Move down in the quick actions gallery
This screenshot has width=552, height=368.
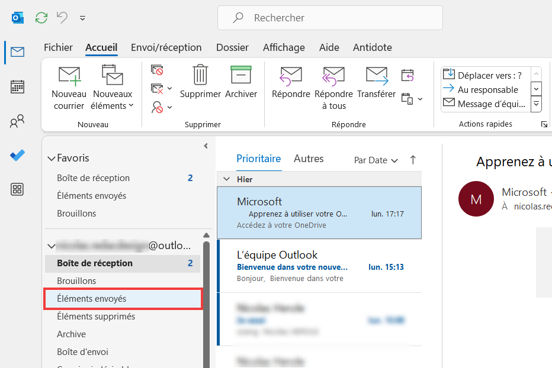click(x=536, y=89)
